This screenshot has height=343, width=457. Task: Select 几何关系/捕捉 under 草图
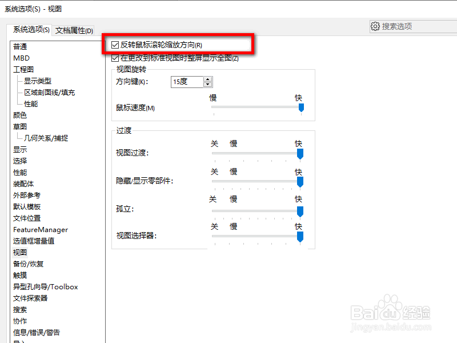click(x=45, y=138)
